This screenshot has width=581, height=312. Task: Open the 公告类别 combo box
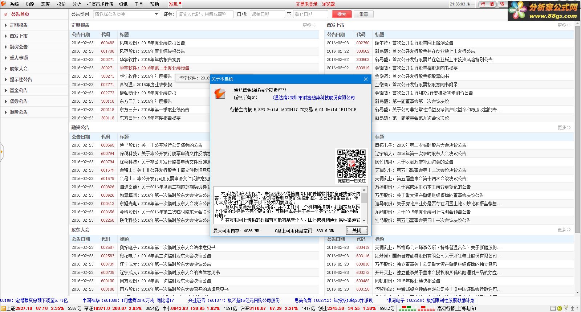[x=126, y=14]
